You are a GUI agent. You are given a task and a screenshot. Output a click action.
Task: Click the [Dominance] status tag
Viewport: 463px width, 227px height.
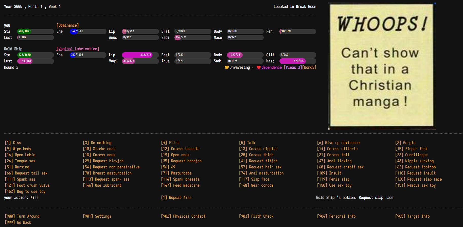click(68, 25)
